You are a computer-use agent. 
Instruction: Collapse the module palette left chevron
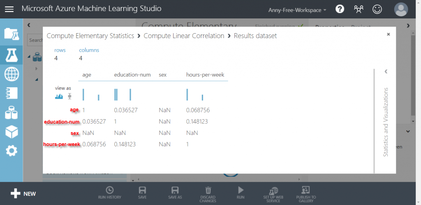click(29, 25)
